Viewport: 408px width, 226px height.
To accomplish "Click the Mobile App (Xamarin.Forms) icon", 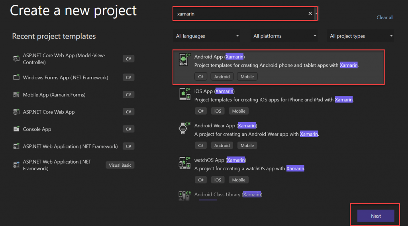I will tap(16, 95).
